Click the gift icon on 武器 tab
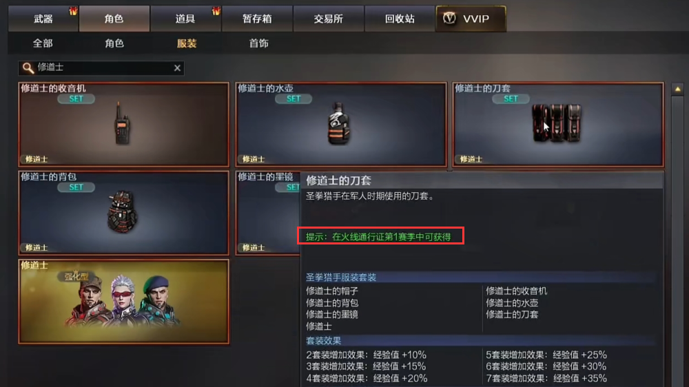 73,11
